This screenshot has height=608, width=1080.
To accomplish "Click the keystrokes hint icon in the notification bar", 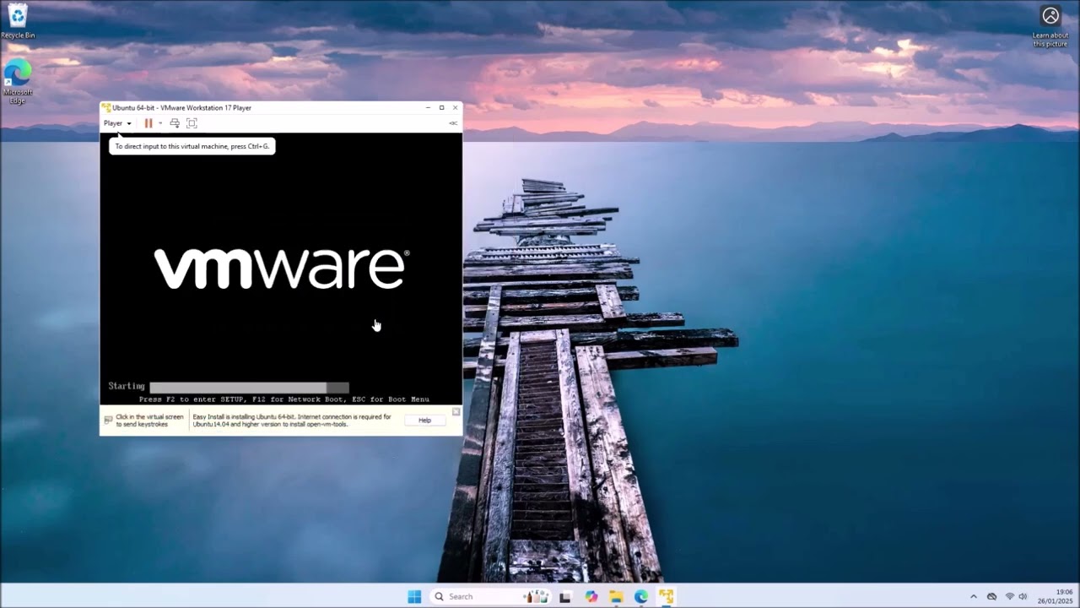I will (108, 420).
